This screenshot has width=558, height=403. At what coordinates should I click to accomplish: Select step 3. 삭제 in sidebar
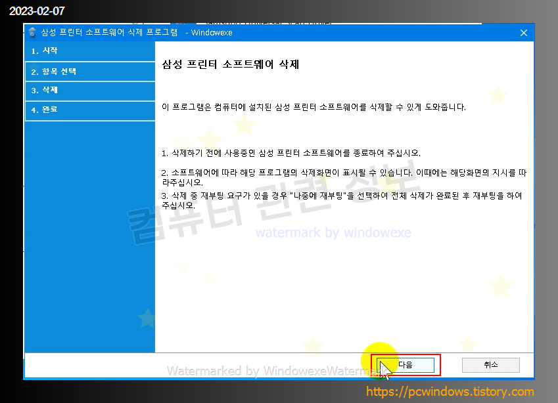pyautogui.click(x=90, y=91)
